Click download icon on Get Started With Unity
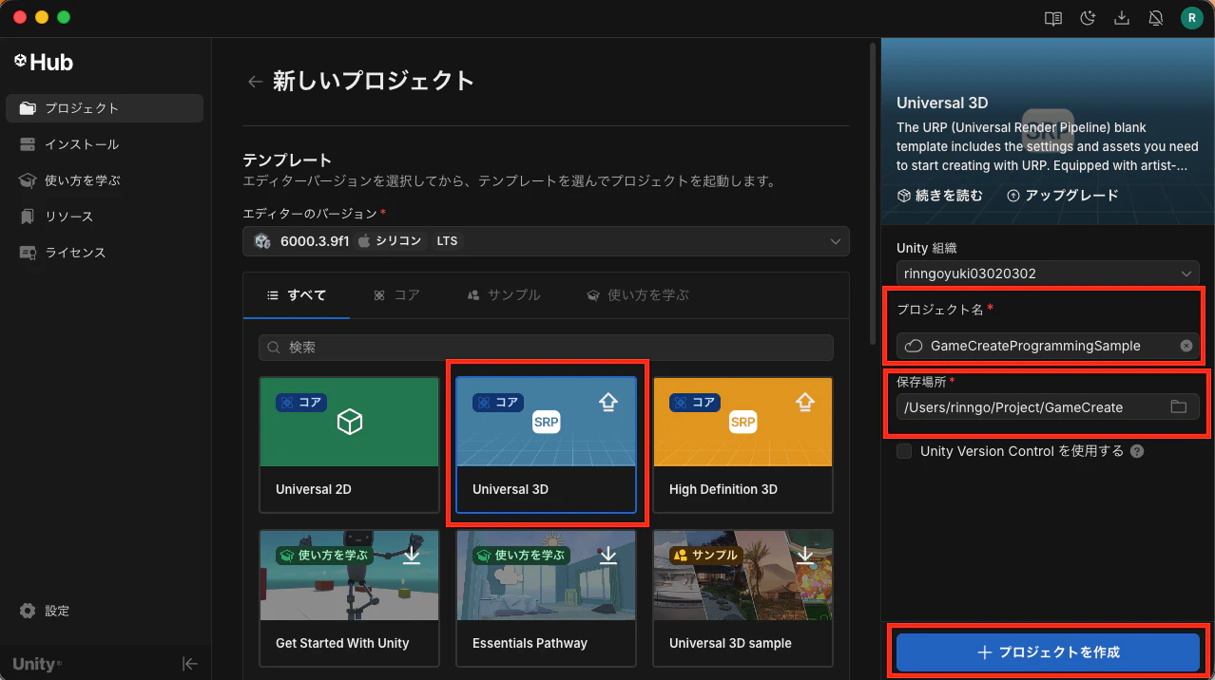The width and height of the screenshot is (1215, 680). coord(412,554)
